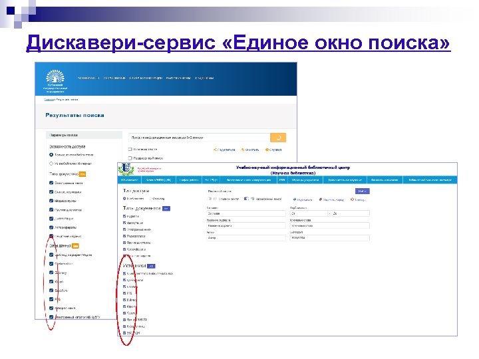The image size is (479, 359).
Task: Click the 'Параметры поиска' panel header
Action: (84, 135)
